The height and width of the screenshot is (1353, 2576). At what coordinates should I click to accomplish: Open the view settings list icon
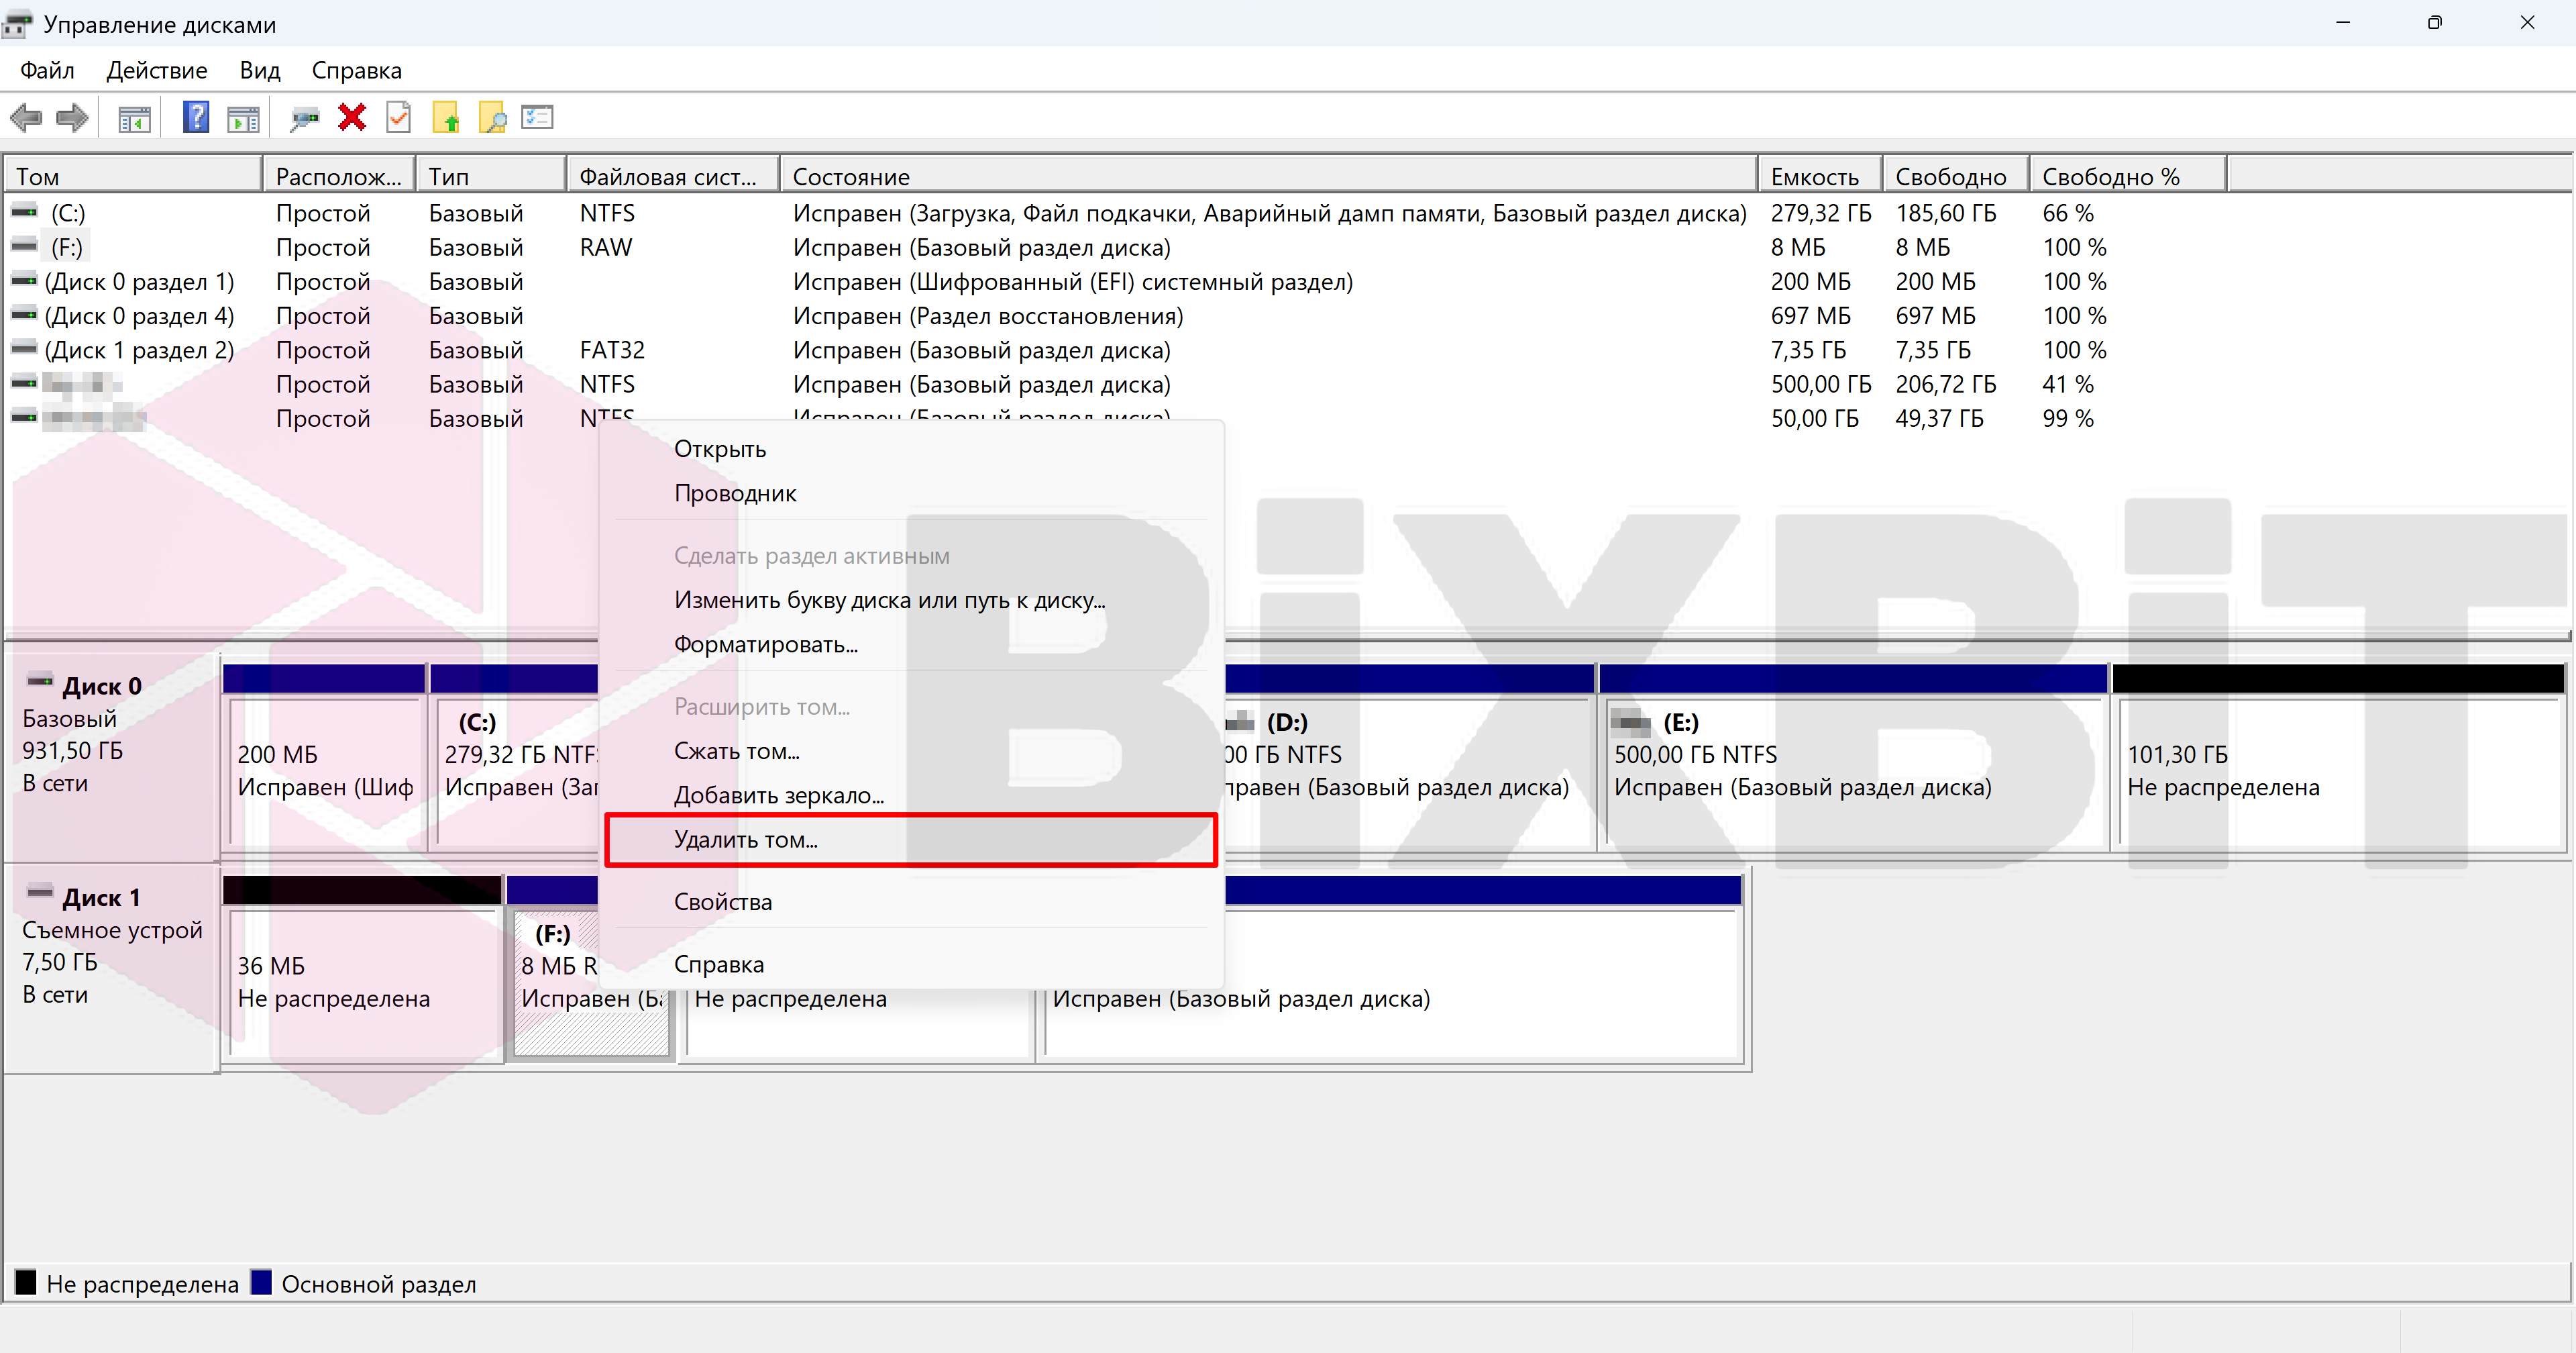pyautogui.click(x=538, y=117)
